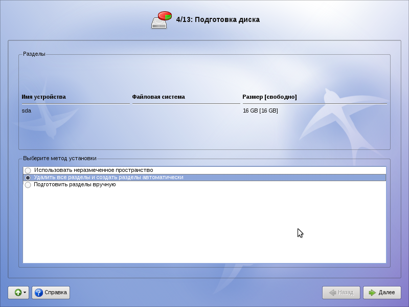Viewport: 409px width, 307px height.
Task: Click the green up-arrow icon at bottom left
Action: pyautogui.click(x=17, y=293)
